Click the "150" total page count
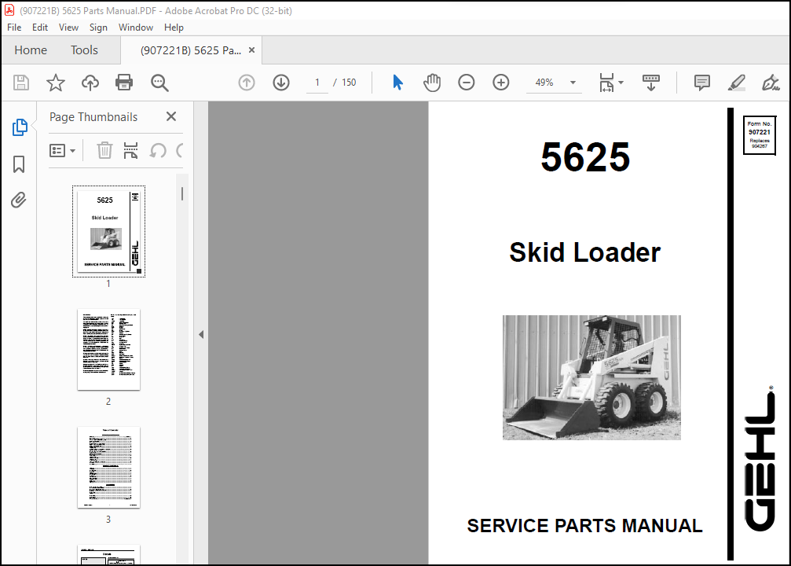Image resolution: width=791 pixels, height=566 pixels. (349, 83)
